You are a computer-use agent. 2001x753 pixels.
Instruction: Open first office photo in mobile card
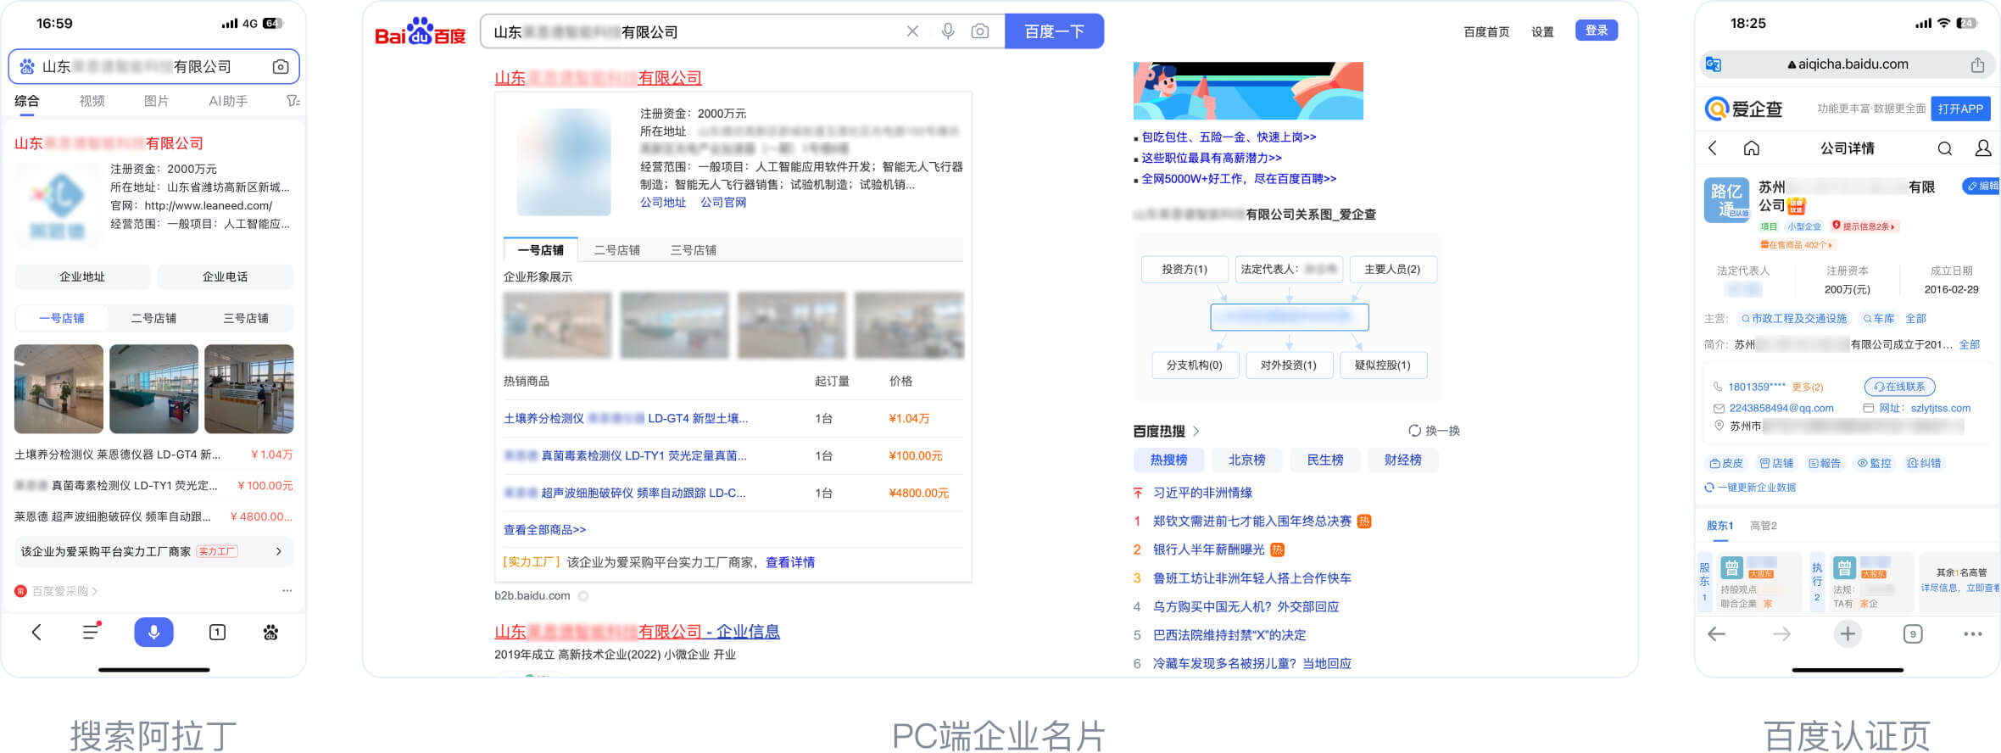[59, 388]
